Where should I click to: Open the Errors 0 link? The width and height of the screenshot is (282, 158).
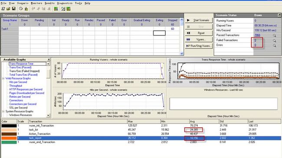pos(255,45)
